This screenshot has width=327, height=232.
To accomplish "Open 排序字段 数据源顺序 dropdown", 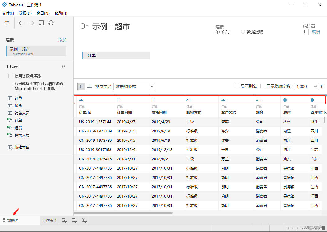I will coord(134,86).
